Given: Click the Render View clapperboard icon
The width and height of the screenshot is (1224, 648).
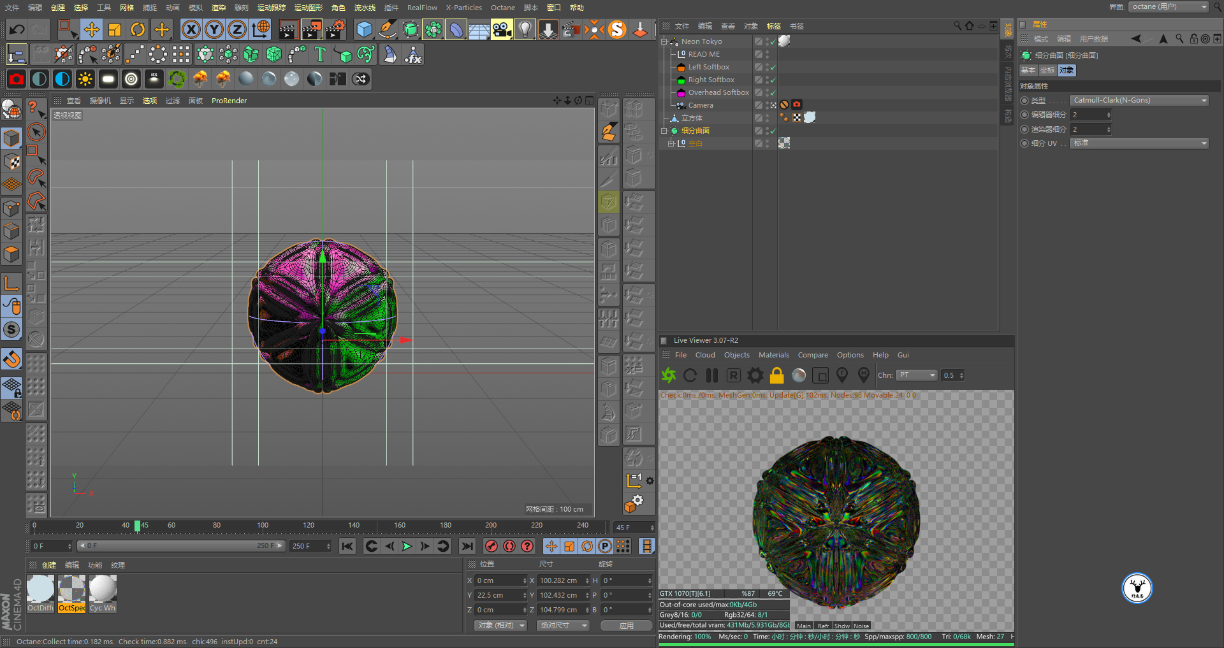Looking at the screenshot, I should [288, 29].
